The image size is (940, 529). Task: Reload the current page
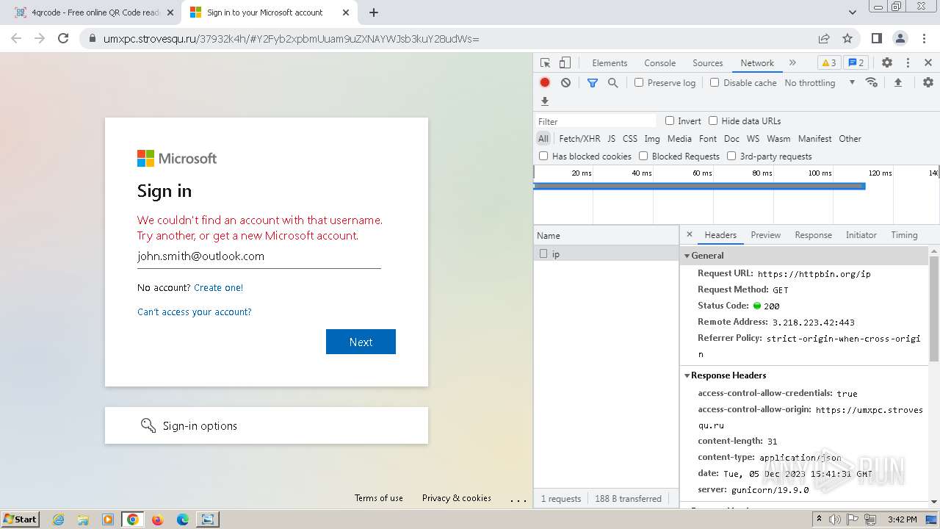63,38
